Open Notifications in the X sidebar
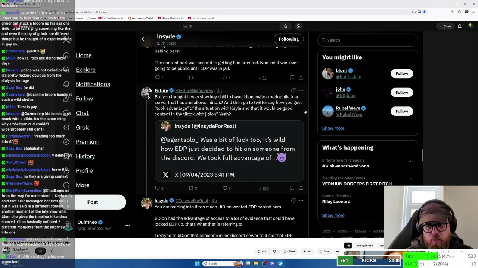 click(93, 84)
